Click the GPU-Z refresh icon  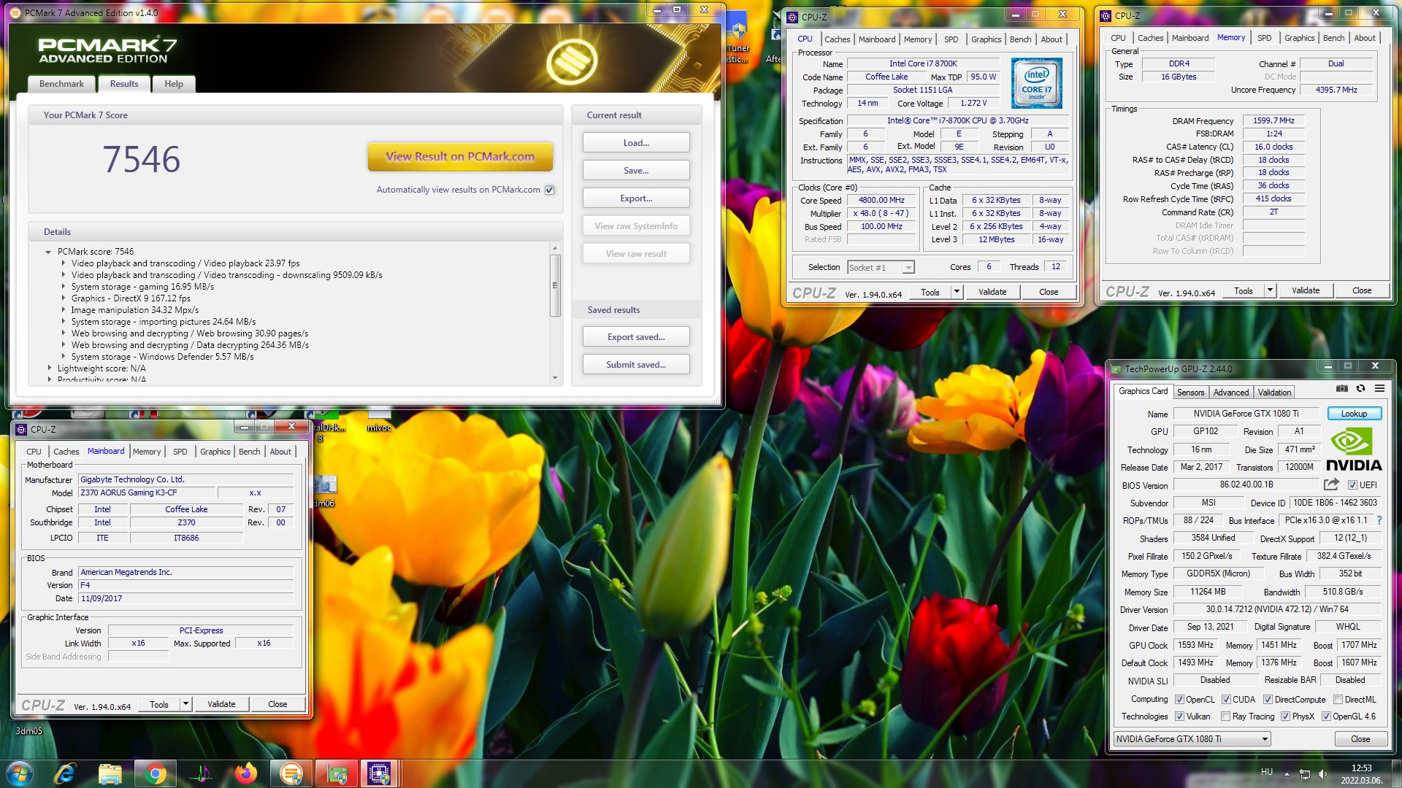click(x=1360, y=389)
